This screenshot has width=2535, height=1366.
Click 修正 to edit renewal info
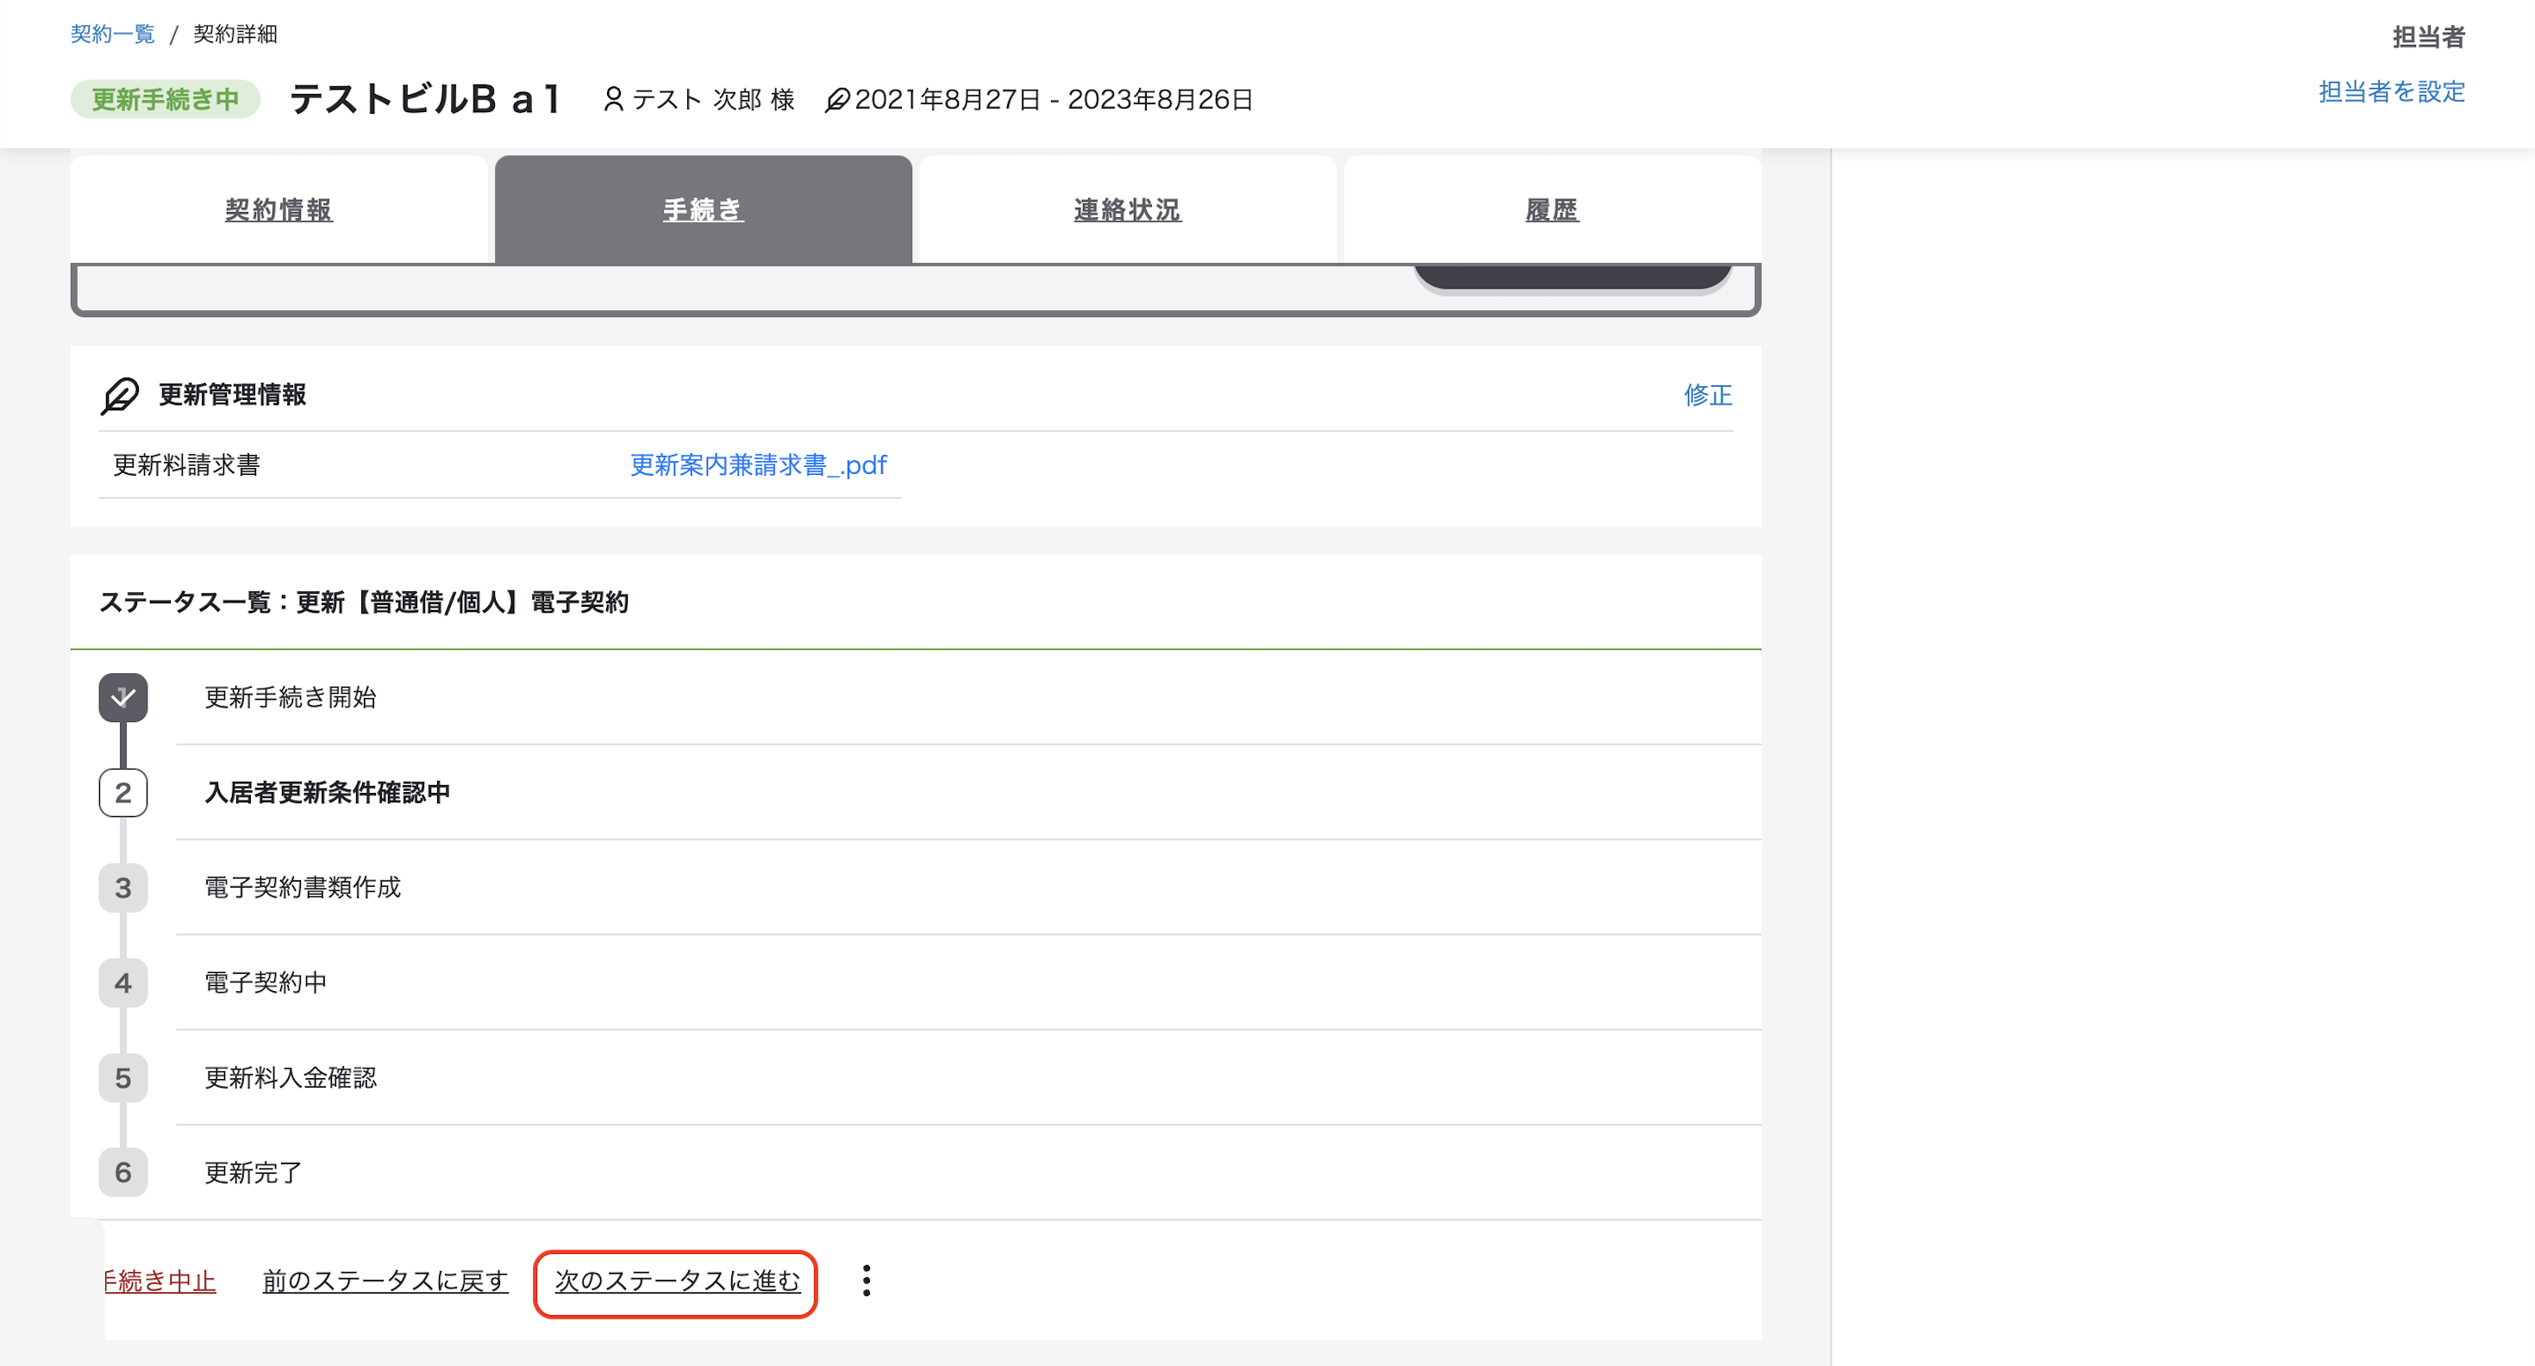[1707, 396]
